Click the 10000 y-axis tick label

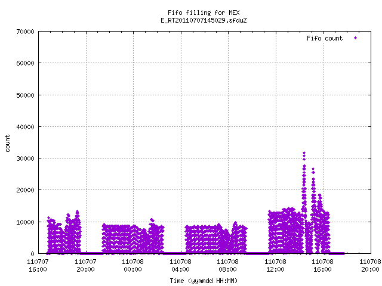pyautogui.click(x=25, y=222)
